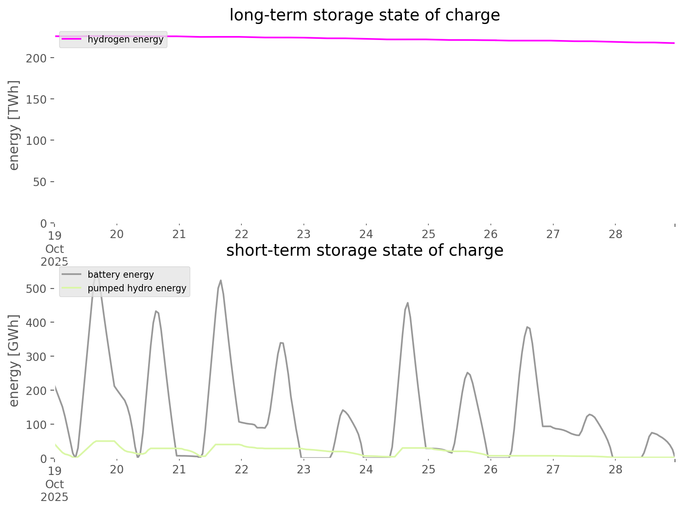Viewport: 683px width, 511px height.
Task: Click the magenta hydrogen legend line sample
Action: click(x=72, y=39)
